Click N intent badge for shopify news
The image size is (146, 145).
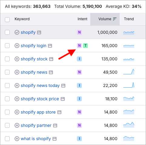(79, 72)
